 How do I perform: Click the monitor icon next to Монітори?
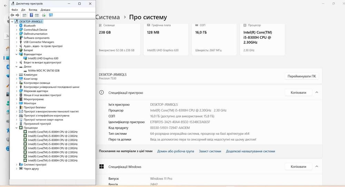tap(21, 103)
